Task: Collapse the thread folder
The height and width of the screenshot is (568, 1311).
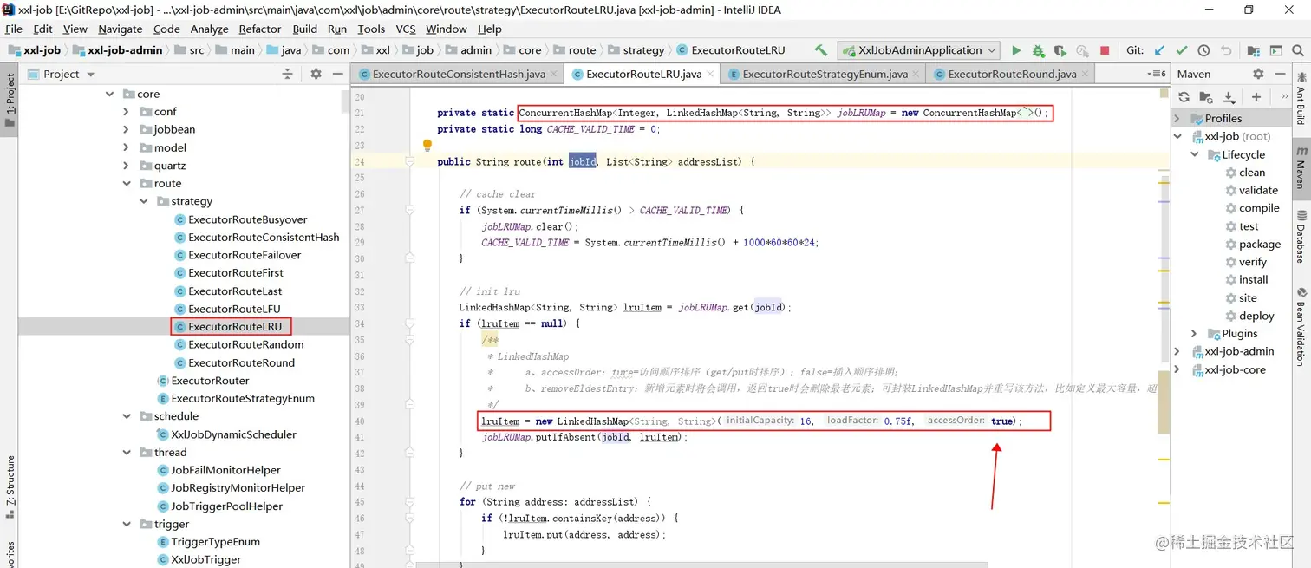Action: [127, 453]
